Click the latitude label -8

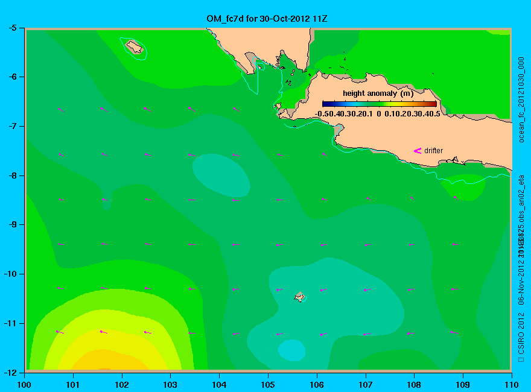[x=13, y=175]
